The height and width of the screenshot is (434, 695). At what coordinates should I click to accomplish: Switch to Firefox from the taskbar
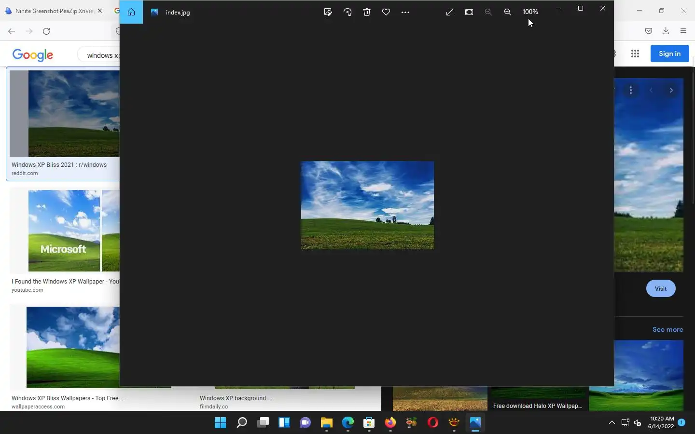click(390, 423)
